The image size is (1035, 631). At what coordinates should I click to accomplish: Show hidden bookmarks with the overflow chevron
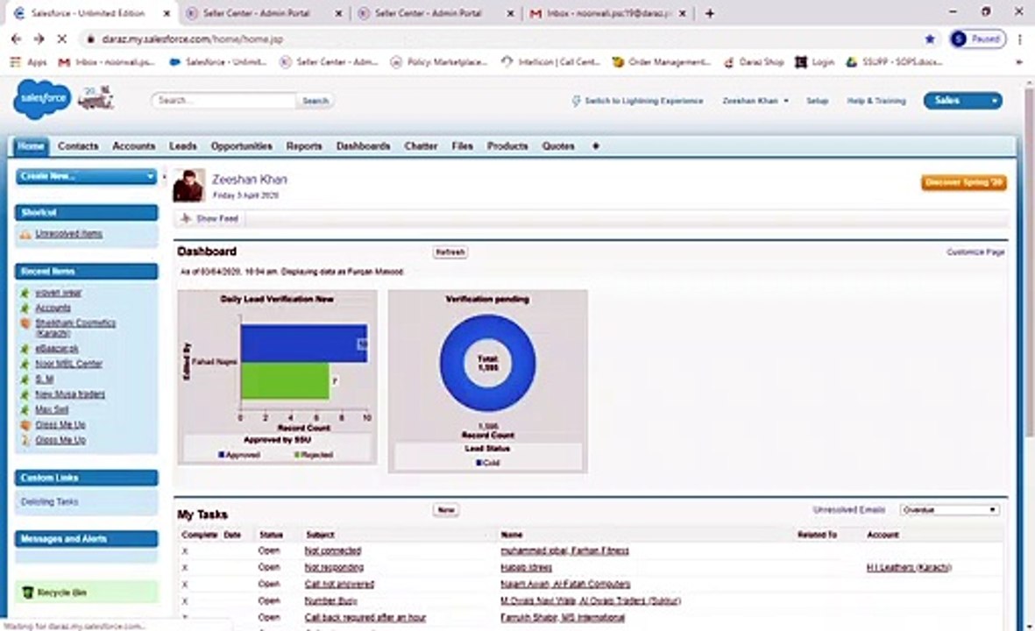pyautogui.click(x=1020, y=62)
